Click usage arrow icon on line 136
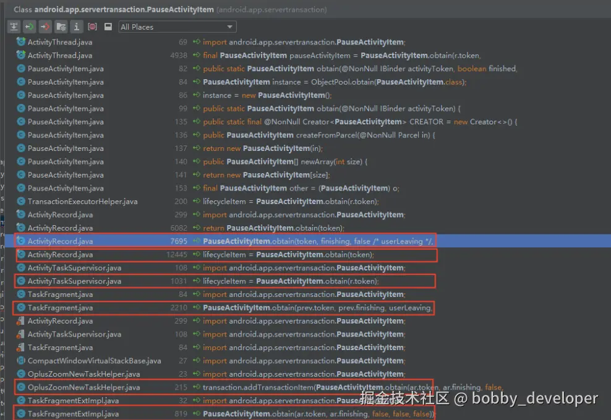Screen dimensions: 611x420 [197, 135]
